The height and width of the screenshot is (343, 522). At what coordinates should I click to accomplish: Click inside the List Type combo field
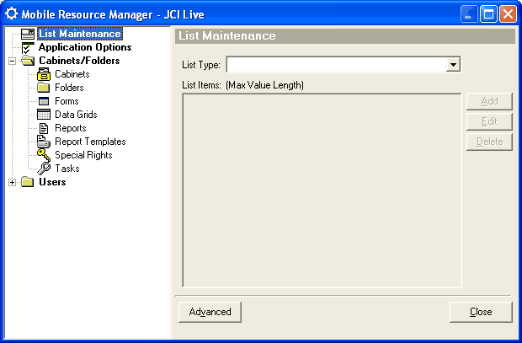coord(336,65)
